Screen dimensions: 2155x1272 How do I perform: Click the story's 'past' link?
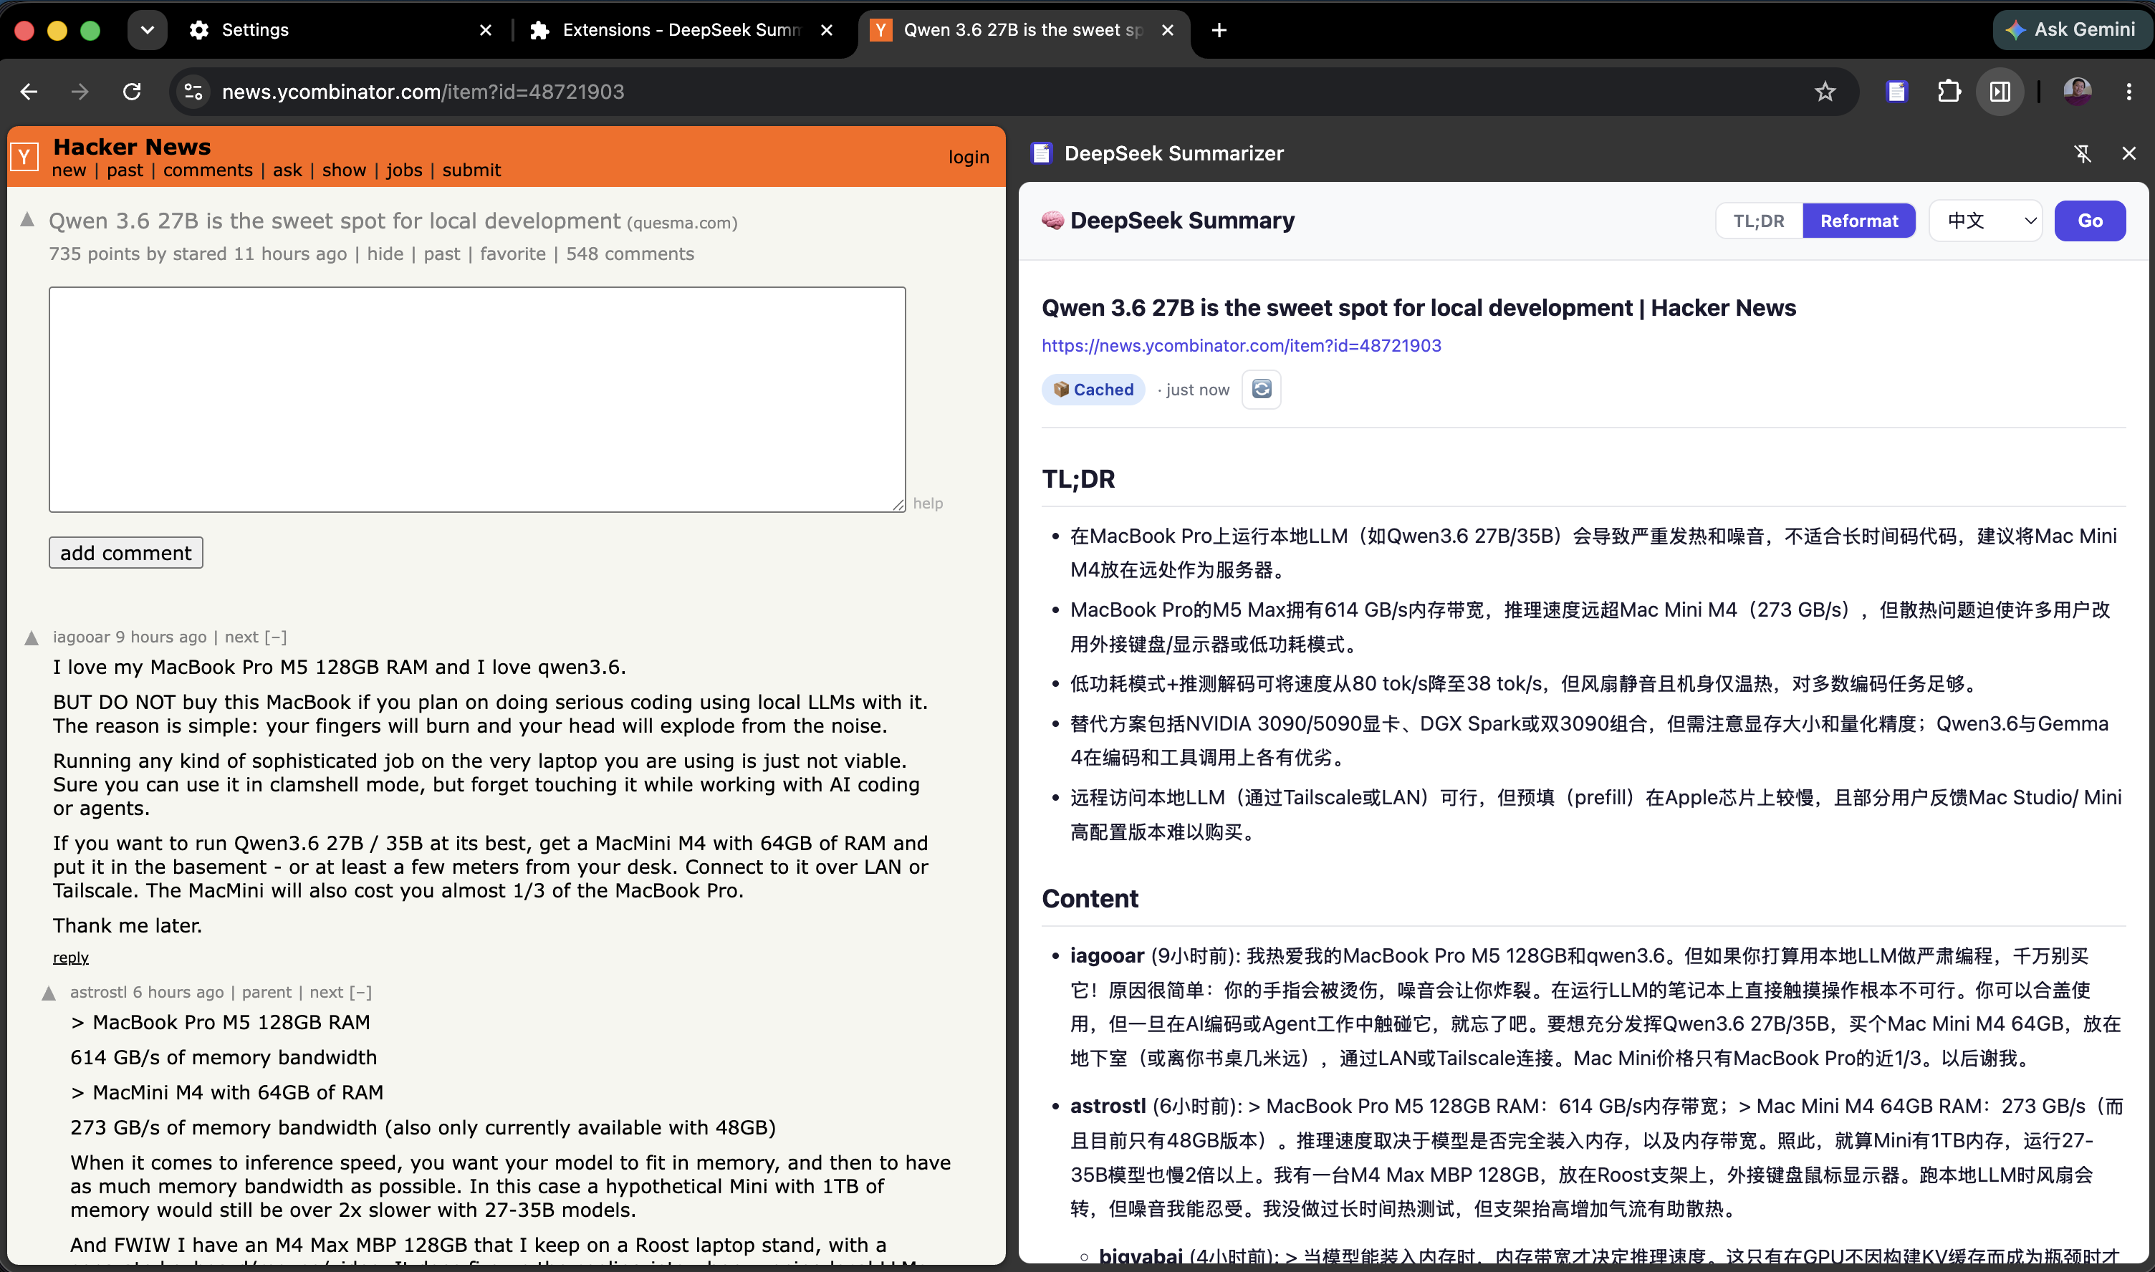(x=441, y=254)
